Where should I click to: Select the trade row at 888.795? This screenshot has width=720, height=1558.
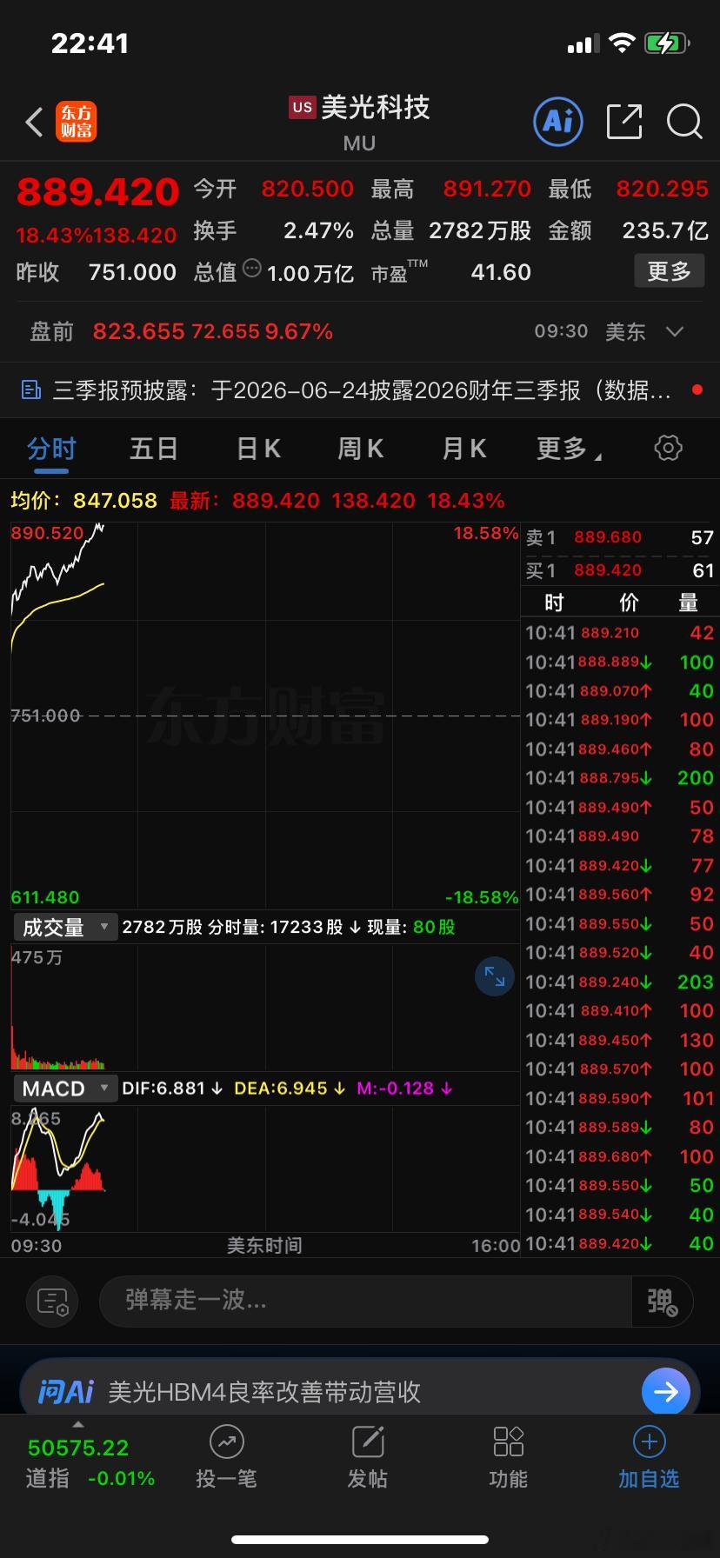620,778
